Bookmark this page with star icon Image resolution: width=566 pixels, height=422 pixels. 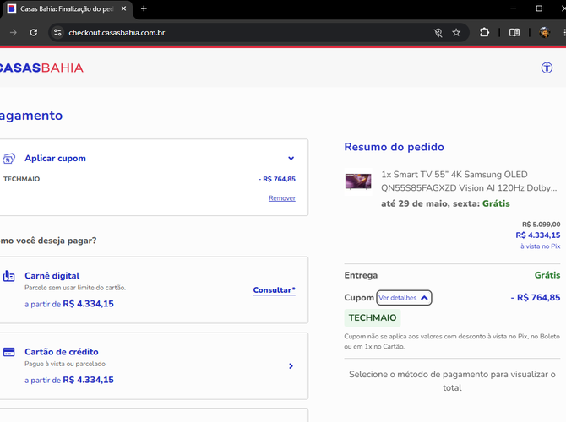click(x=456, y=32)
